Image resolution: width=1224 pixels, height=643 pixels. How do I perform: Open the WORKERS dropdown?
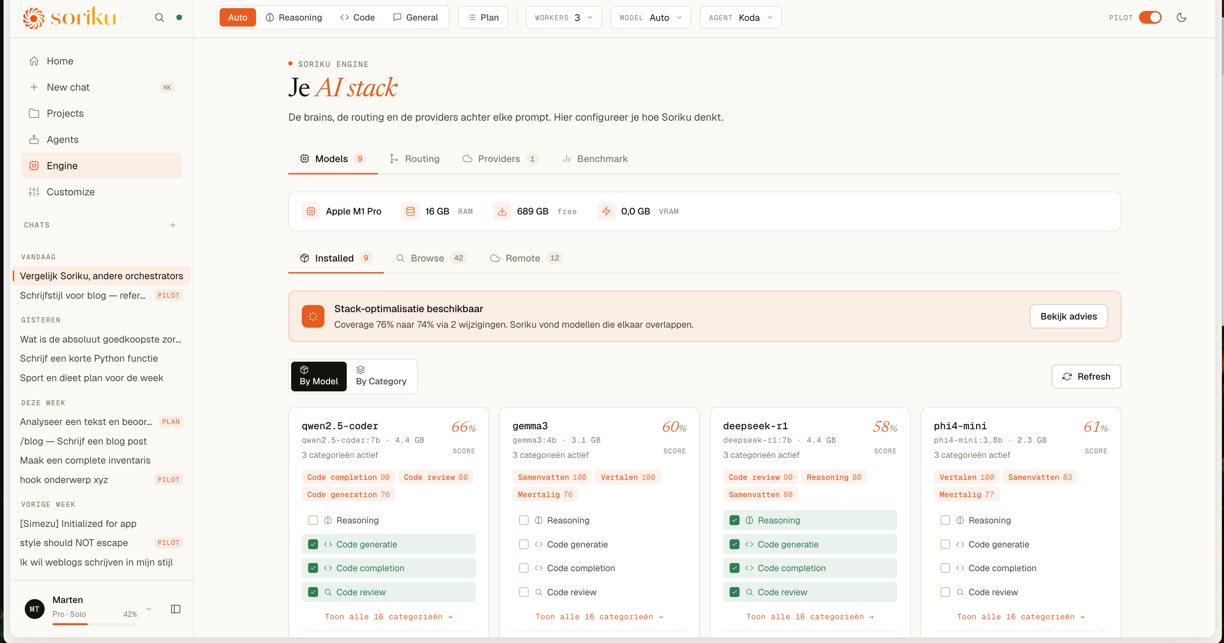563,18
